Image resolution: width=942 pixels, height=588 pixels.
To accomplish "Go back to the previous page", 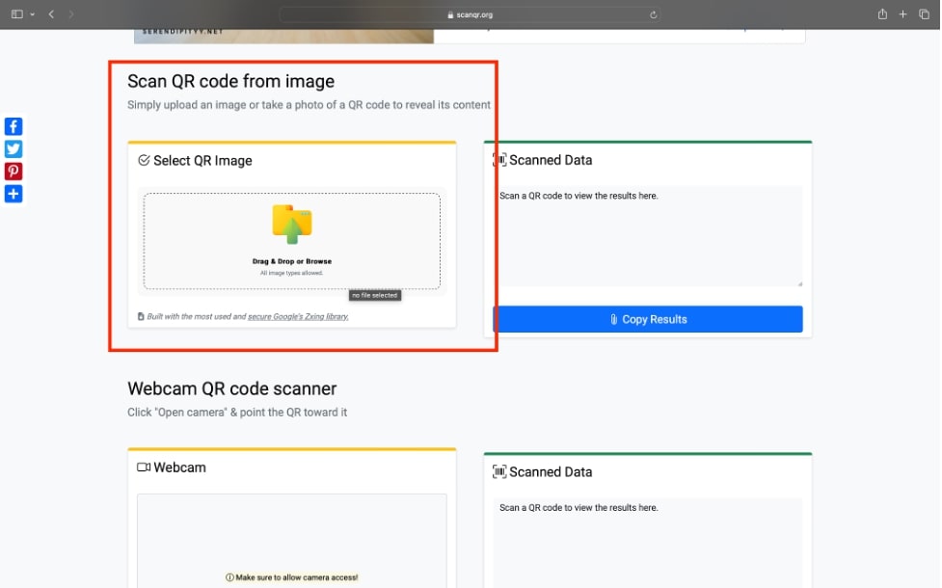I will [x=51, y=14].
